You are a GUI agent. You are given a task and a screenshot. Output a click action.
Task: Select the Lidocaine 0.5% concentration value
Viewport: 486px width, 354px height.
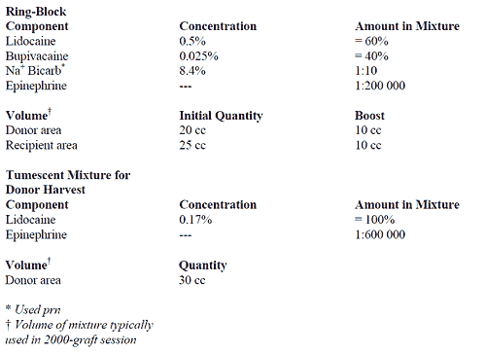click(x=192, y=41)
